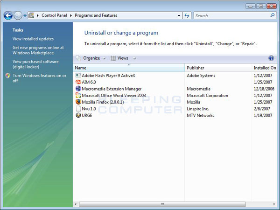Select Macromedia Extension Manager icon
This screenshot has width=280, height=210.
coord(78,89)
